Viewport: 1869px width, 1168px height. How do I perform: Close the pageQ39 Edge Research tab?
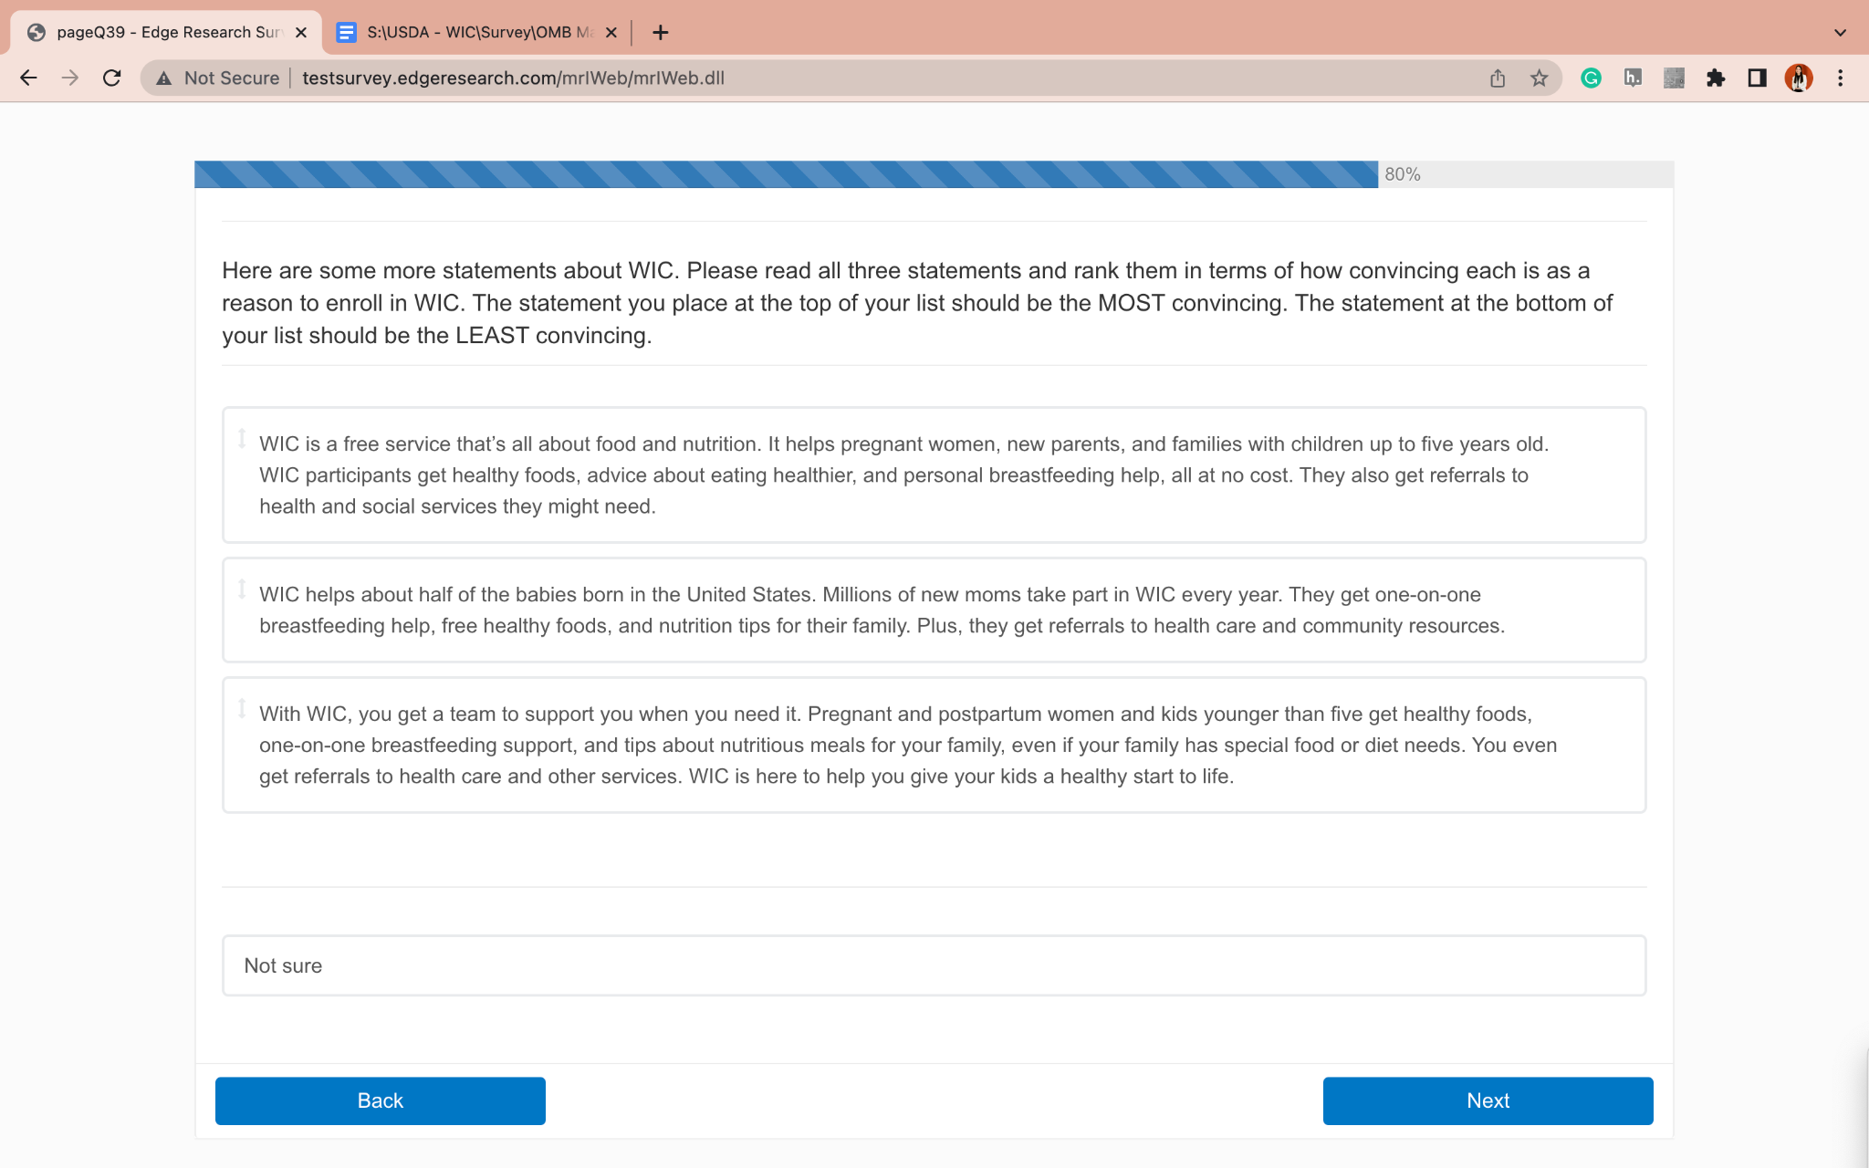pos(301,33)
